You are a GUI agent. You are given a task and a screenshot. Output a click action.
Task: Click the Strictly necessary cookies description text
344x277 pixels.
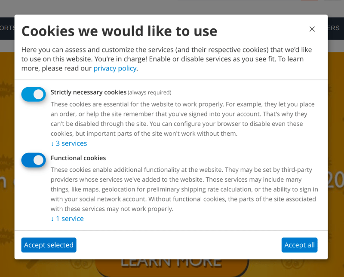183,119
